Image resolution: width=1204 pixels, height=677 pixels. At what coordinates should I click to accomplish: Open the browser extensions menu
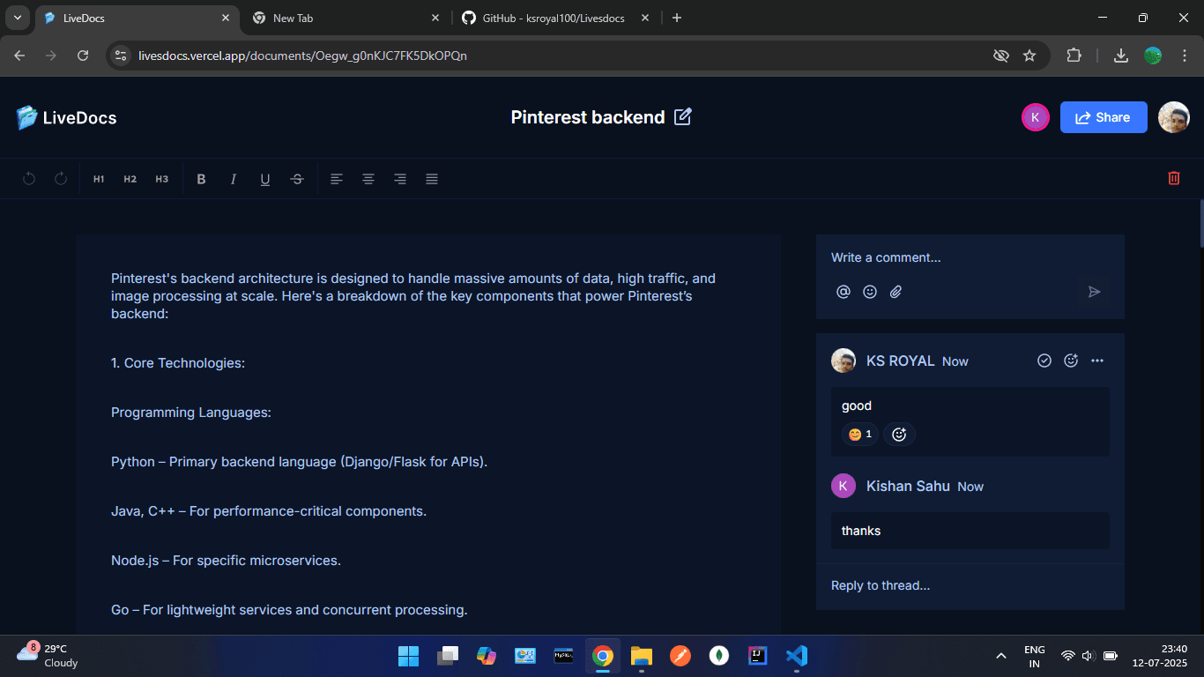coord(1074,56)
